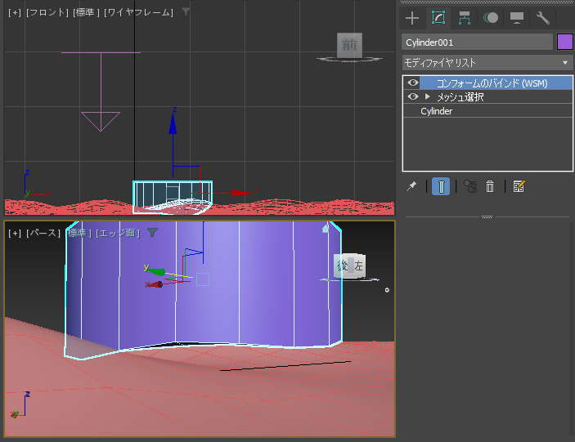Click the green Y axis gizmo in perspective viewport
Viewport: 575px width, 442px height.
[155, 270]
